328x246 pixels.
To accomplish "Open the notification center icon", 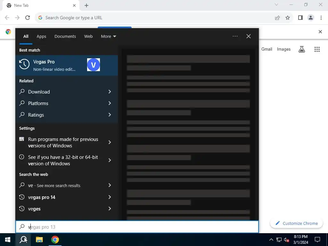I will click(317, 240).
